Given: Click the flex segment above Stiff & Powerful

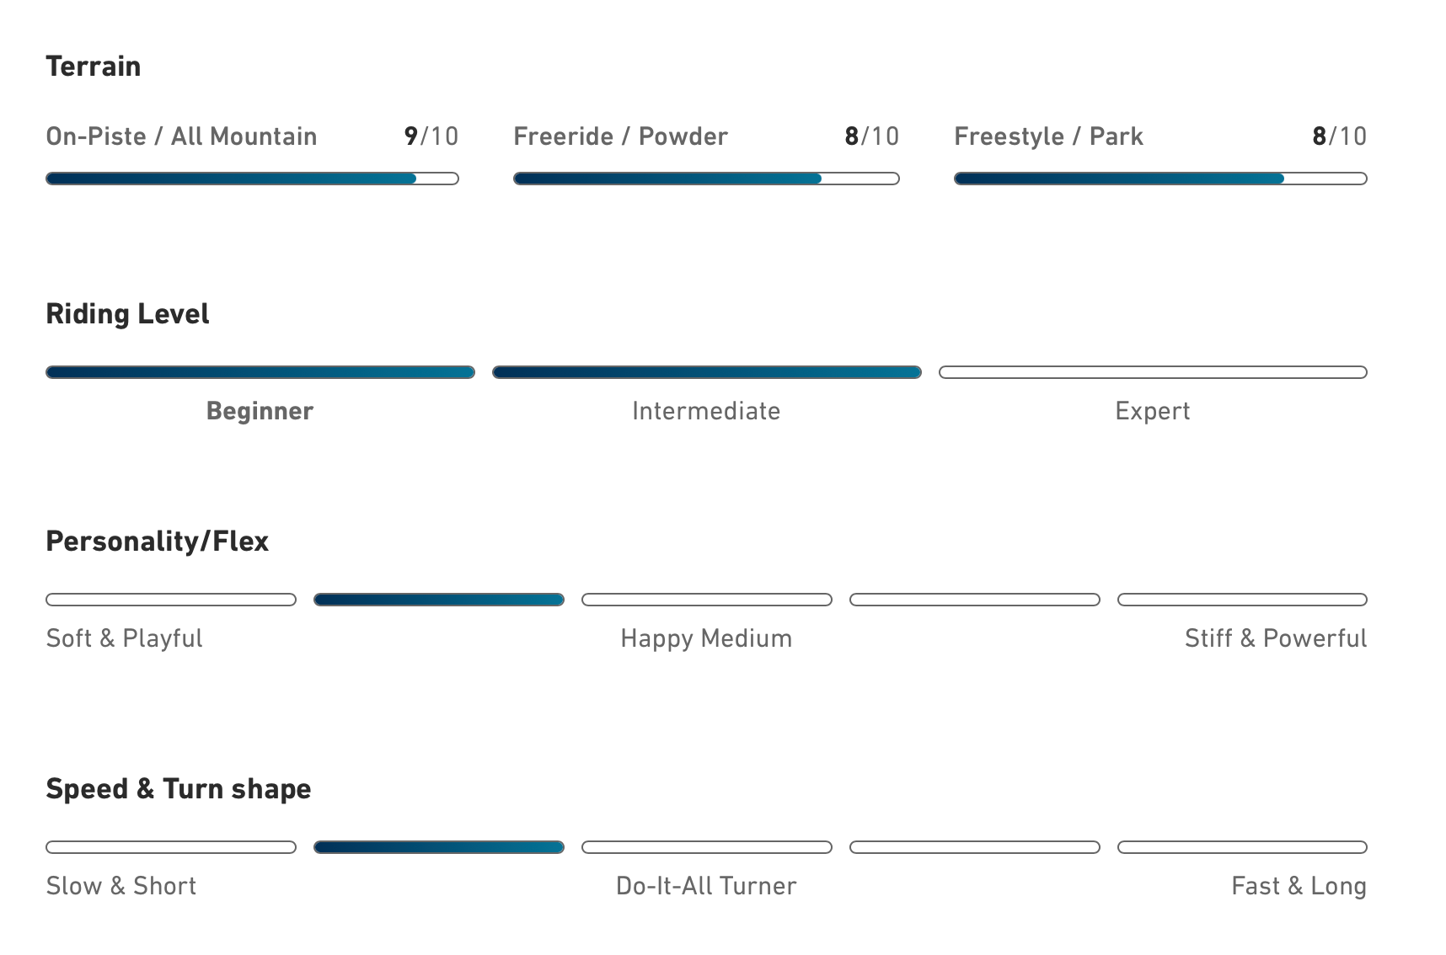Looking at the screenshot, I should tap(1242, 600).
